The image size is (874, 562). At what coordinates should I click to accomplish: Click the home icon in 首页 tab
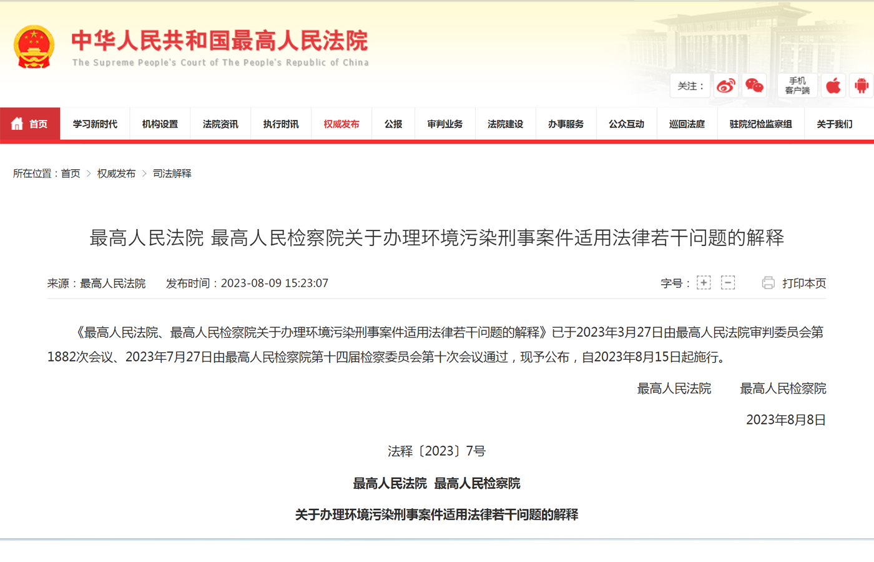point(17,124)
